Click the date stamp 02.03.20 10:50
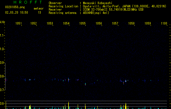The height and width of the screenshot is (109, 171). (17, 13)
